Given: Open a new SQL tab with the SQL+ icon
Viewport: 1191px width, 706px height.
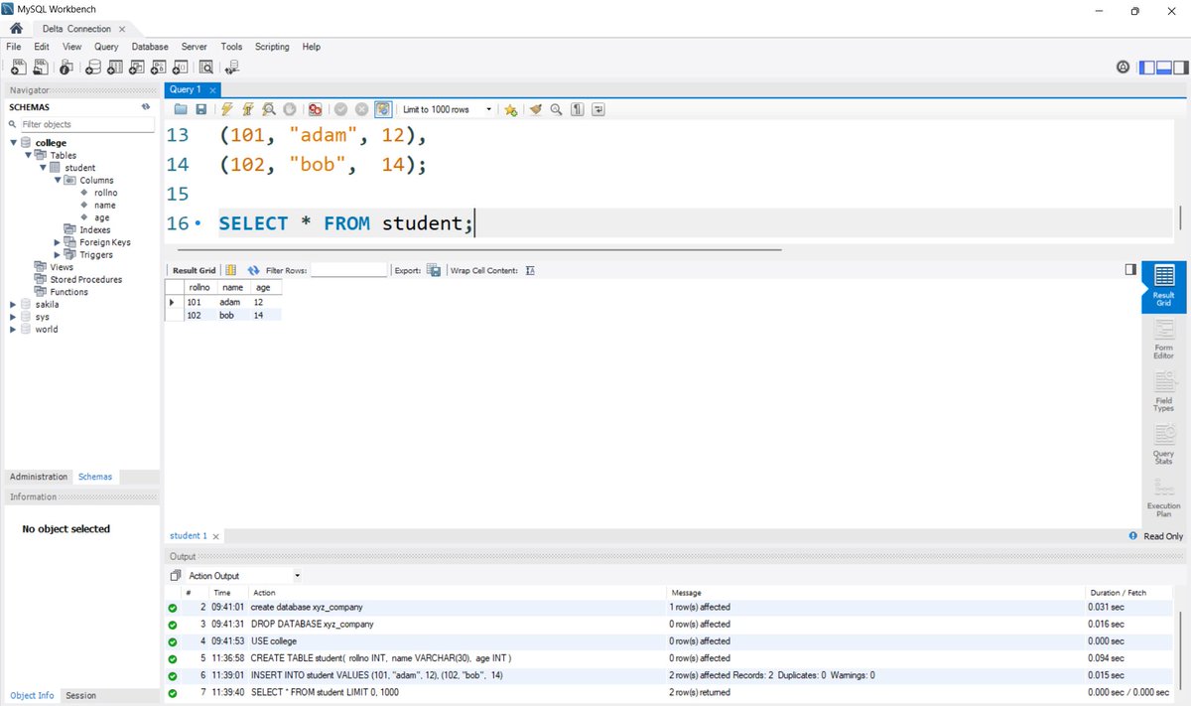Looking at the screenshot, I should pos(18,67).
